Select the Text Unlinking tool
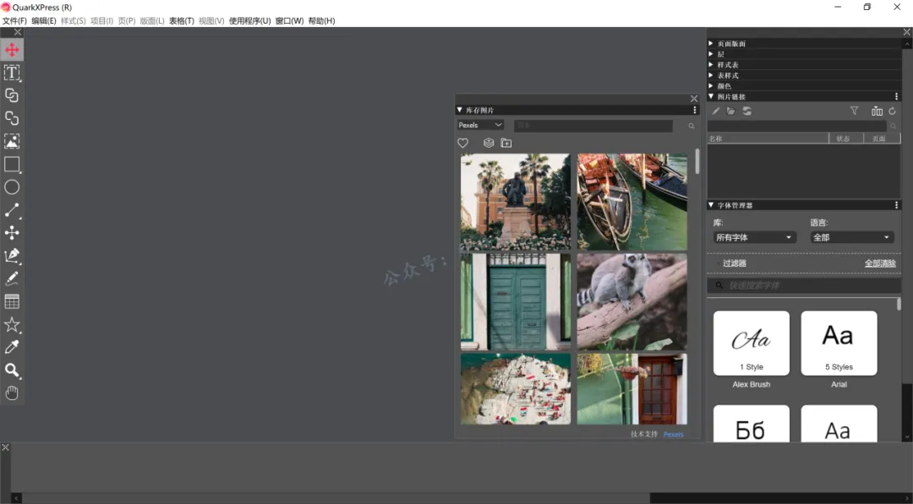Viewport: 913px width, 504px height. pos(12,118)
